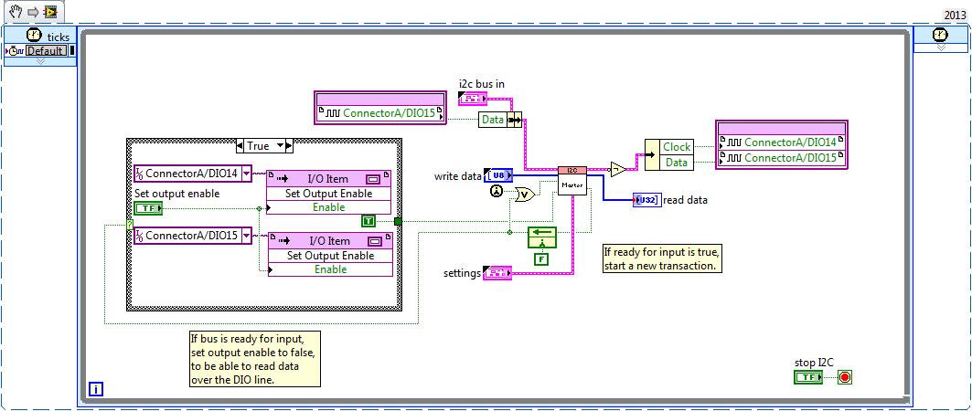The width and height of the screenshot is (972, 411).
Task: Select the Data element of bundle by name
Action: click(x=677, y=163)
